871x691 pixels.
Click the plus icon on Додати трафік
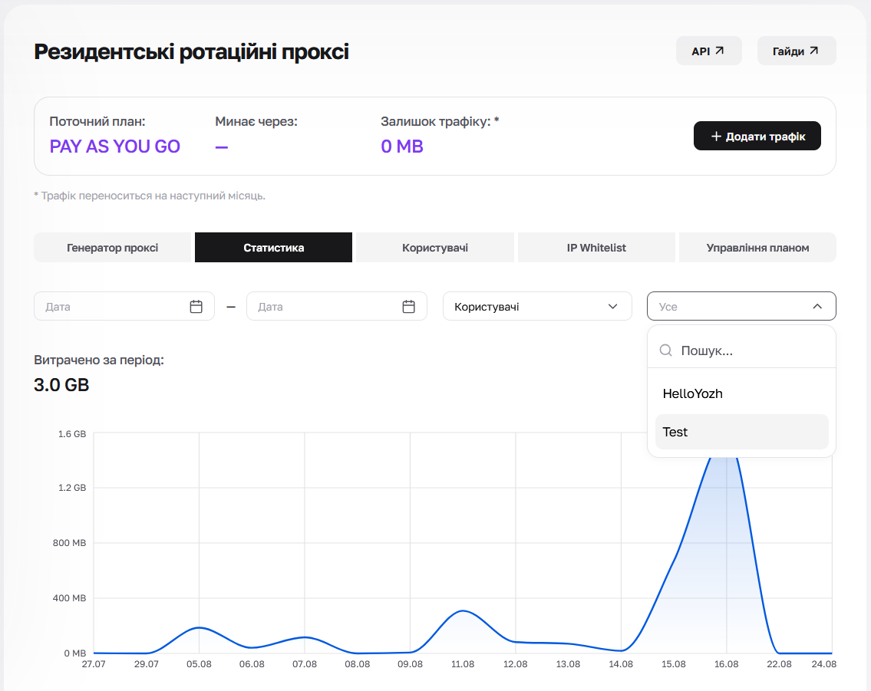pyautogui.click(x=716, y=137)
